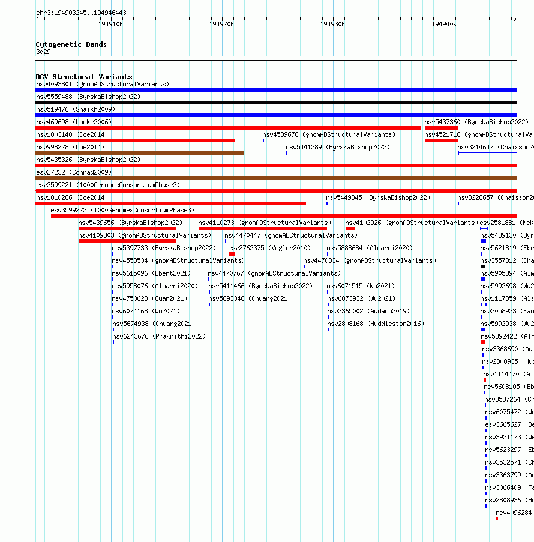
Task: Click the nsv998228 Coe2014 label
Action: 70,147
